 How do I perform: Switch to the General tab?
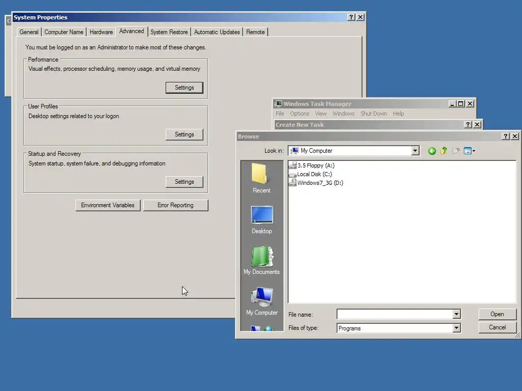coord(29,32)
